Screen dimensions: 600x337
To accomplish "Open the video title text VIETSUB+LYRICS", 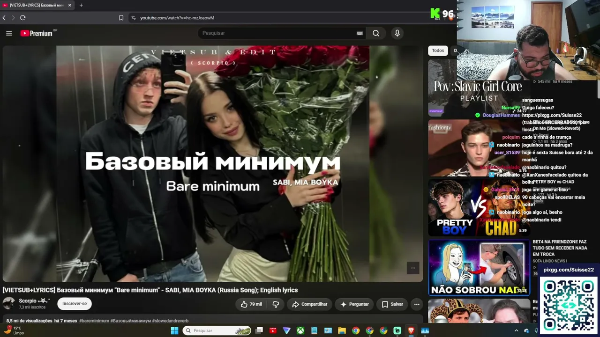I will pos(150,290).
